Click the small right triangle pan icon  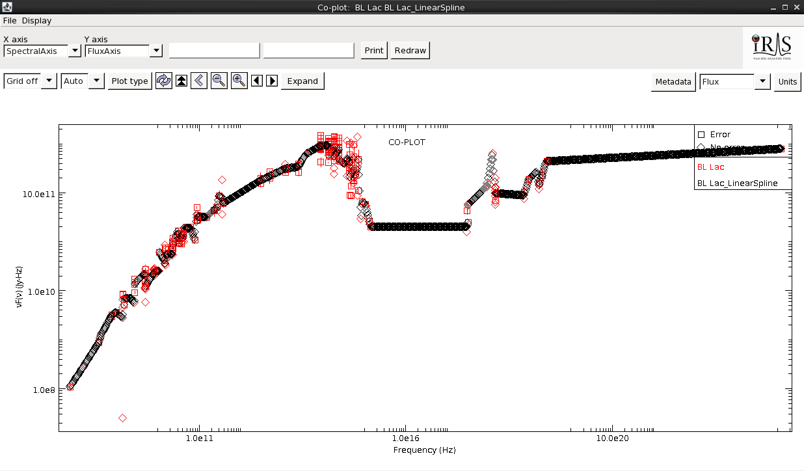tap(273, 81)
